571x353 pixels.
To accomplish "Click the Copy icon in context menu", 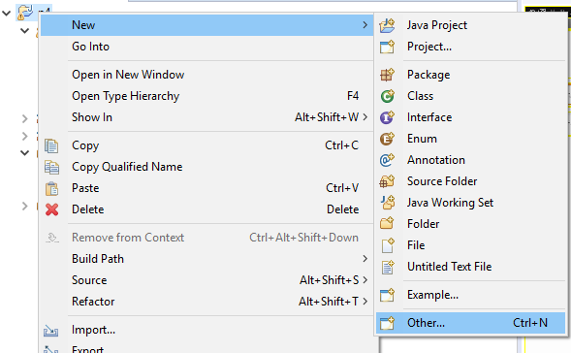I will [x=51, y=145].
